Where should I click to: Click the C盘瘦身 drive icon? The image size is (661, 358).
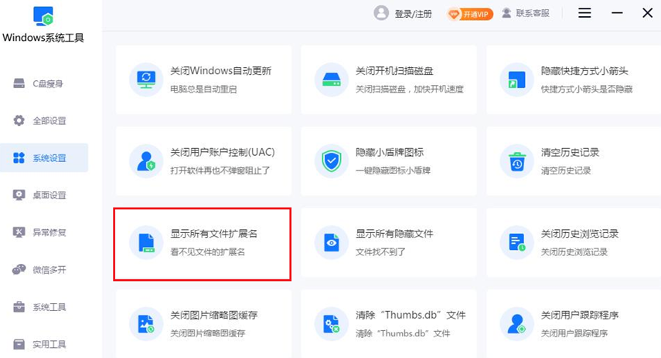point(19,83)
